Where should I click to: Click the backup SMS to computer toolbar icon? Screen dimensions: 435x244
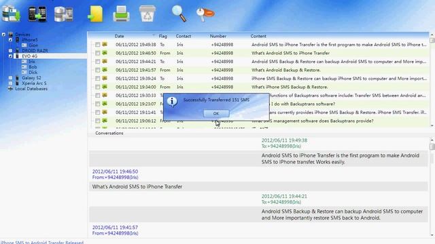(x=11, y=14)
